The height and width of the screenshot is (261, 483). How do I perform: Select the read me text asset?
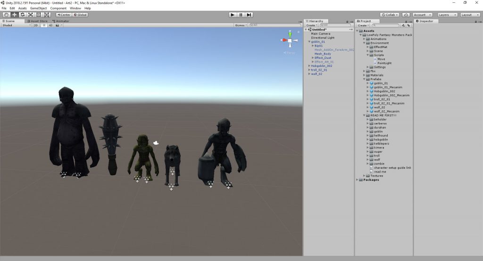point(380,171)
